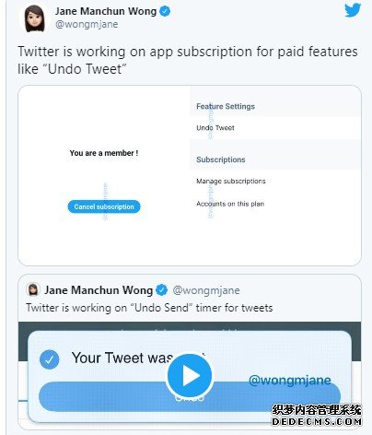The width and height of the screenshot is (372, 435).
Task: Click the Twitter bird logo
Action: coord(353,10)
